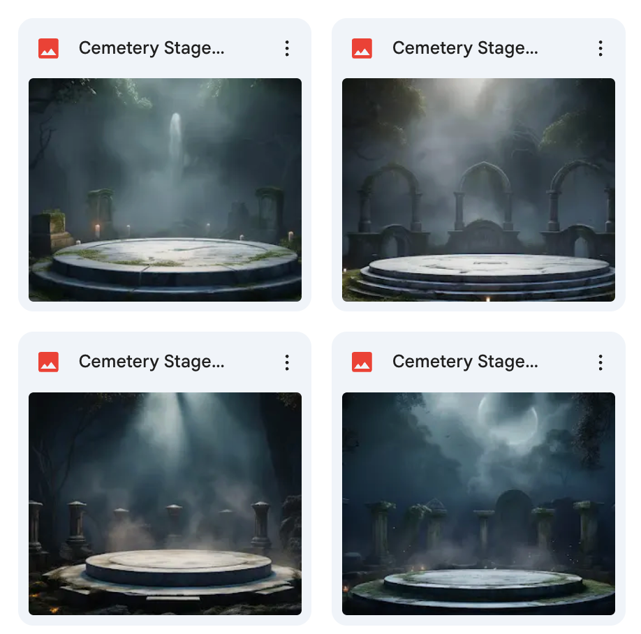Open the thumbnail with the crescent moon and tombstones

(478, 503)
